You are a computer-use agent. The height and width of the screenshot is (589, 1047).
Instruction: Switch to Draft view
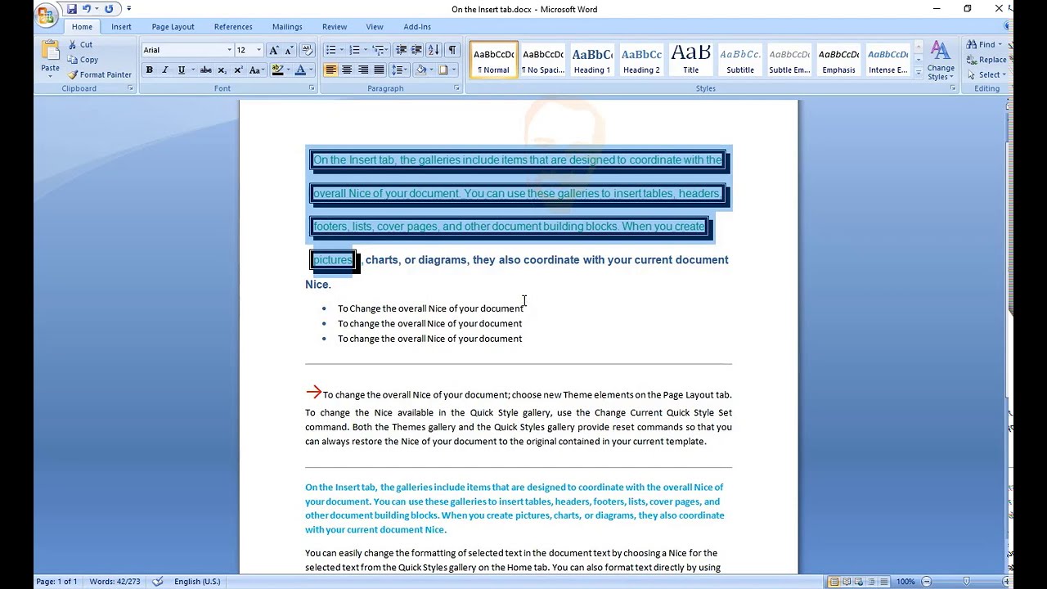pyautogui.click(x=885, y=582)
